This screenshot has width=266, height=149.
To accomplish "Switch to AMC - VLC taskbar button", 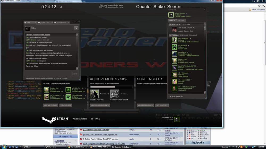I will [100, 147].
